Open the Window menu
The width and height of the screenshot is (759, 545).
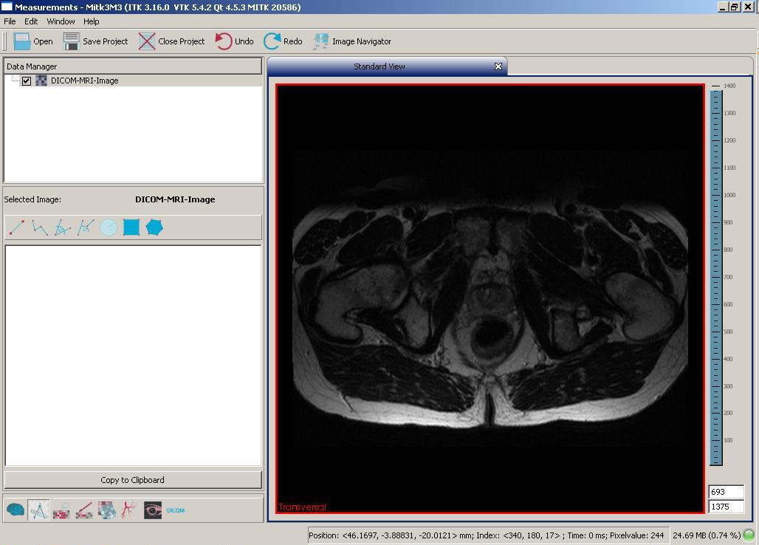click(x=61, y=21)
